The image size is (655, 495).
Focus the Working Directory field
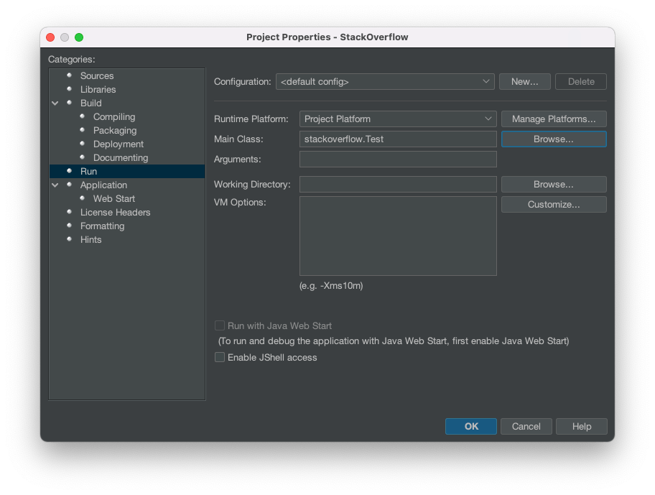point(398,184)
